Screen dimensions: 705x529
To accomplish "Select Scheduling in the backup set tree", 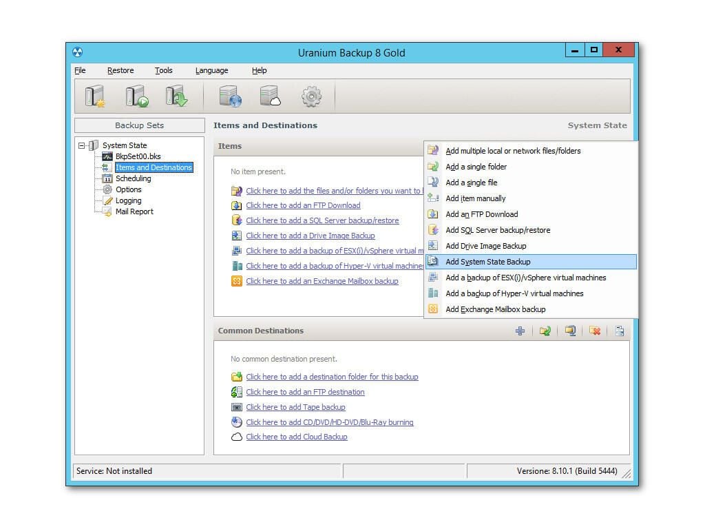I will coord(133,178).
